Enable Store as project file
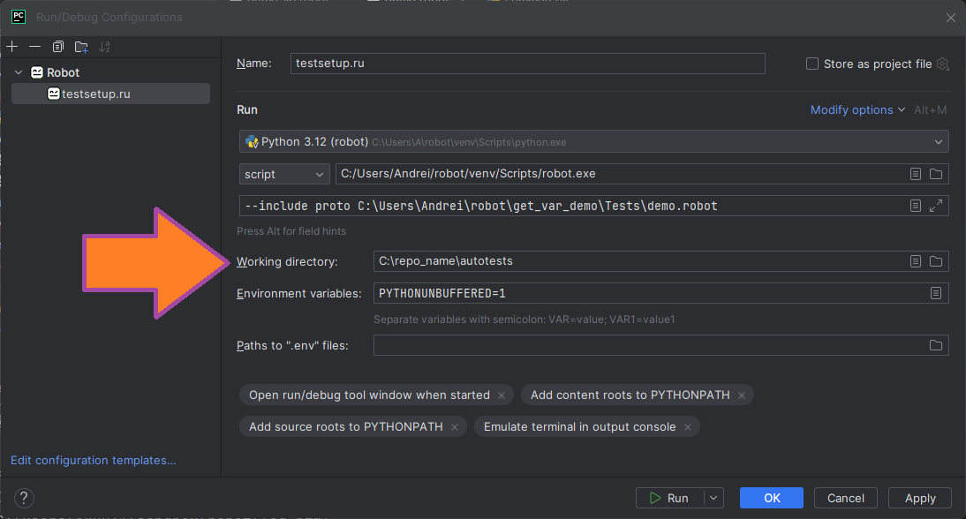 [812, 64]
